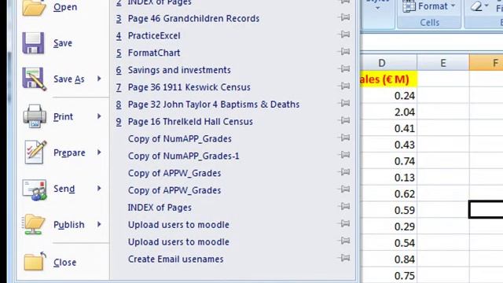Choose Print from the Office menu

coord(63,116)
